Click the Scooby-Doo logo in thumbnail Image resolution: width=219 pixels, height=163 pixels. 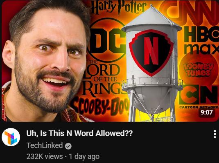(x=99, y=106)
